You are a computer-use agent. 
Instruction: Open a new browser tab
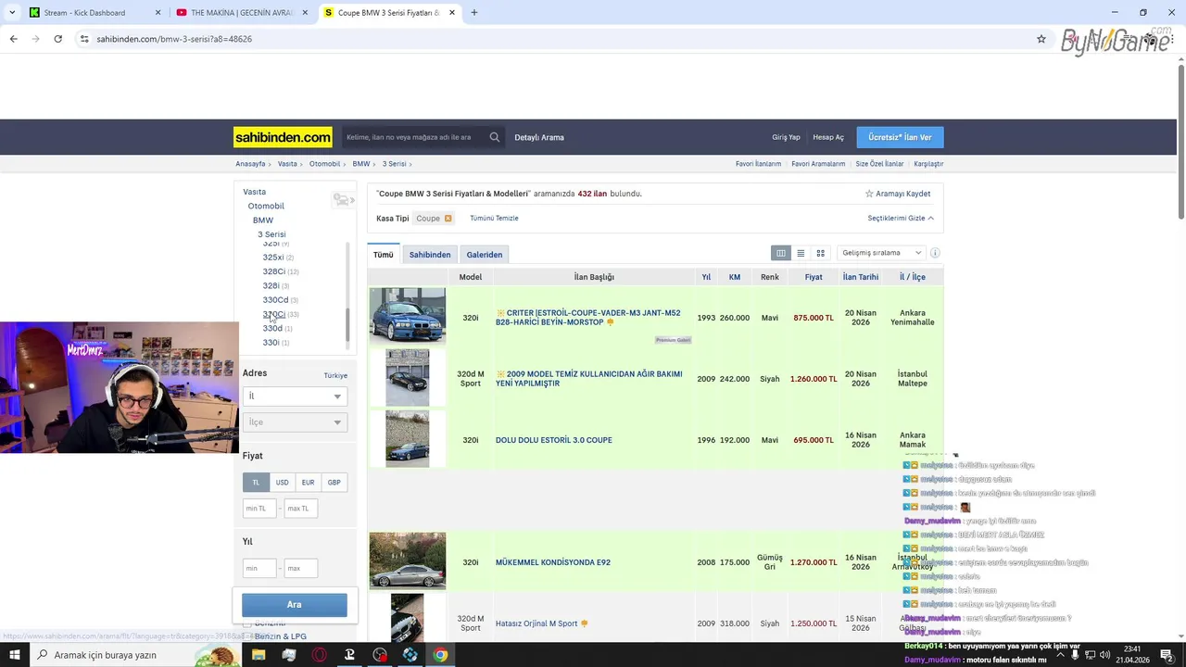(474, 13)
